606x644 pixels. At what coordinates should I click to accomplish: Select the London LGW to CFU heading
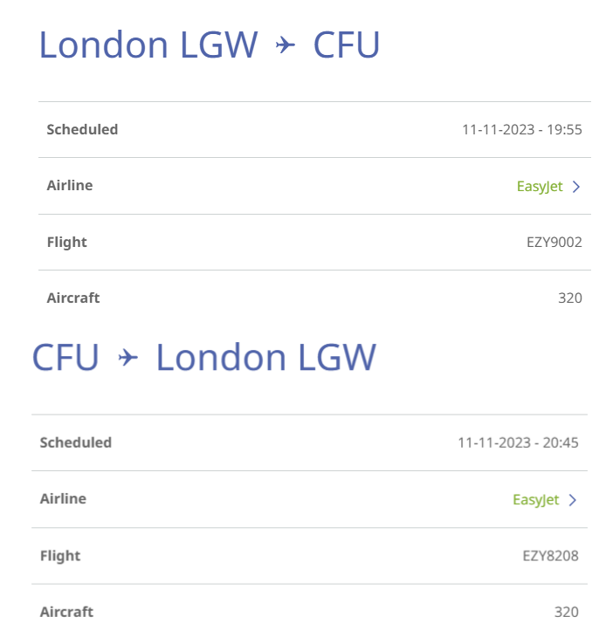click(x=209, y=45)
